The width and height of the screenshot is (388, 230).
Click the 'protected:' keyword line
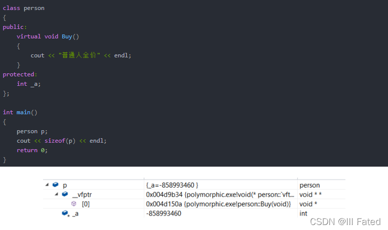(x=20, y=74)
